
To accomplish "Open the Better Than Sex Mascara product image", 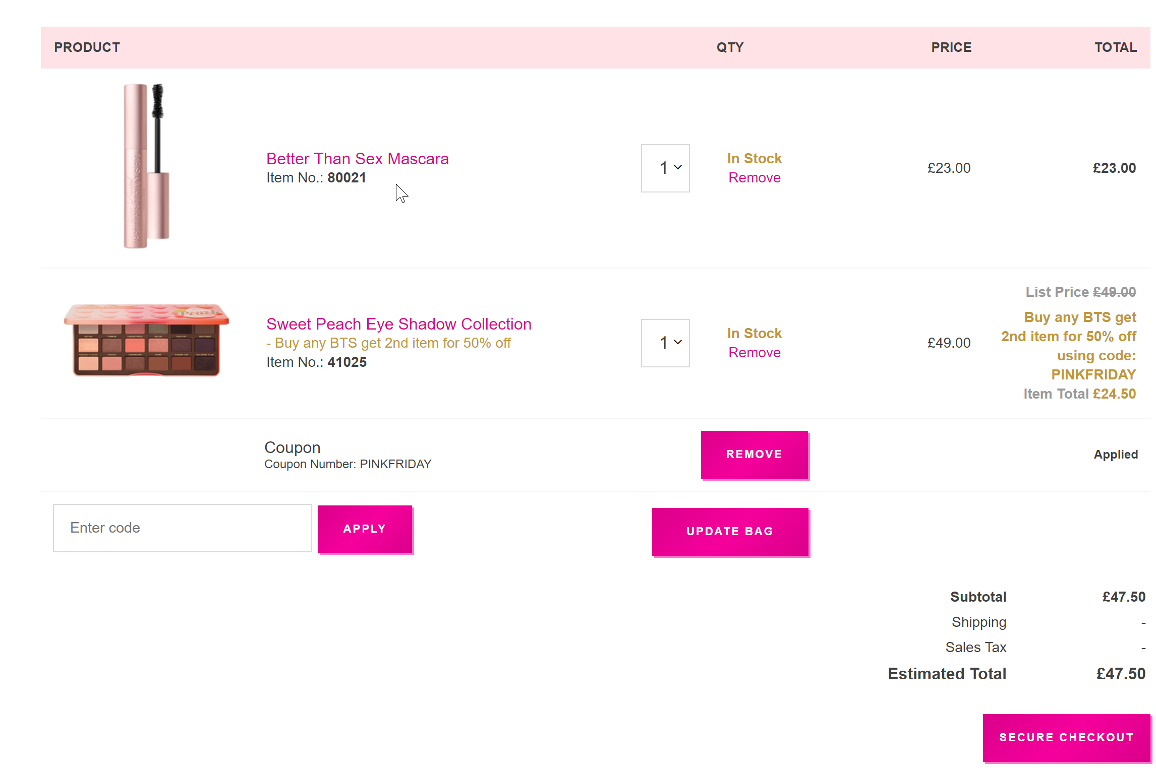I will click(146, 166).
